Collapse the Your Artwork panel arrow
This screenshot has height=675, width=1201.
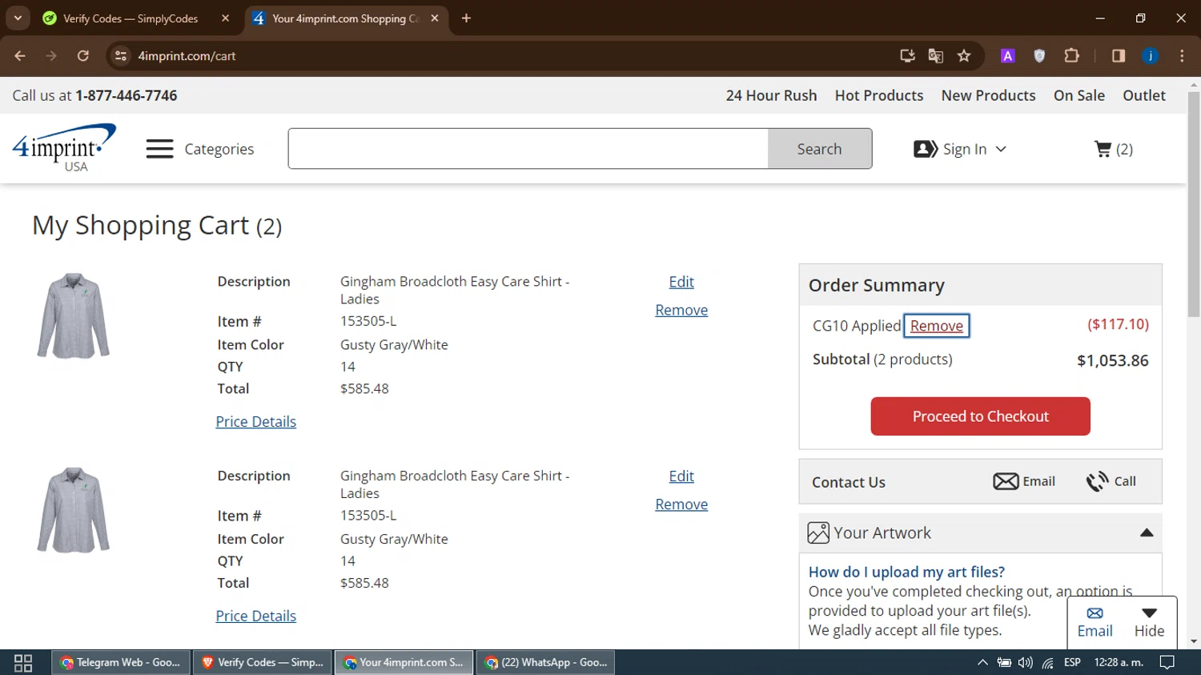pos(1147,532)
